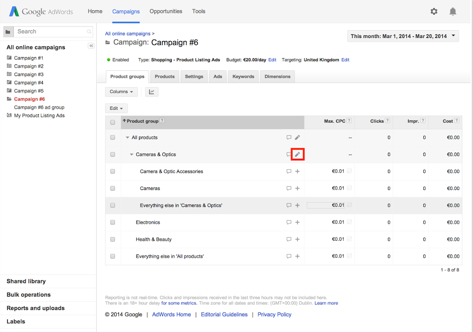Open the settings gear menu
This screenshot has height=332, width=473.
434,12
